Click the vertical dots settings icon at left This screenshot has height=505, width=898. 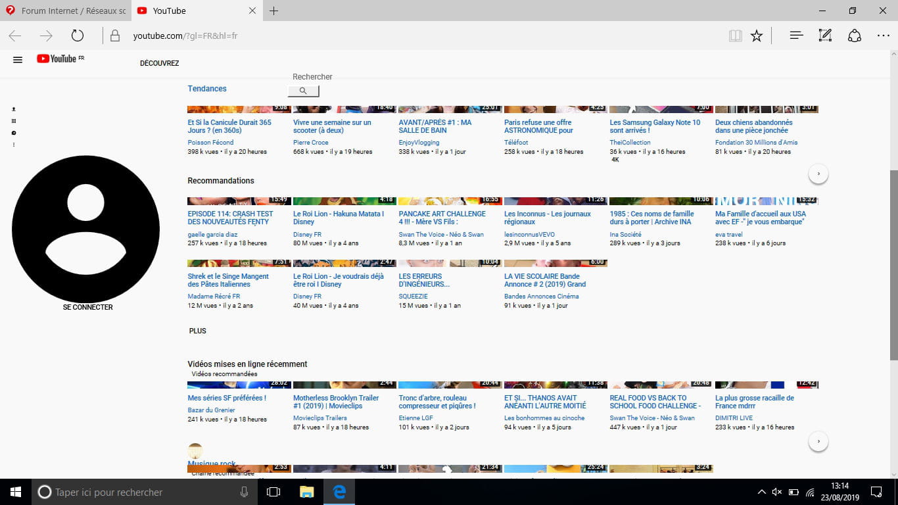click(x=14, y=145)
